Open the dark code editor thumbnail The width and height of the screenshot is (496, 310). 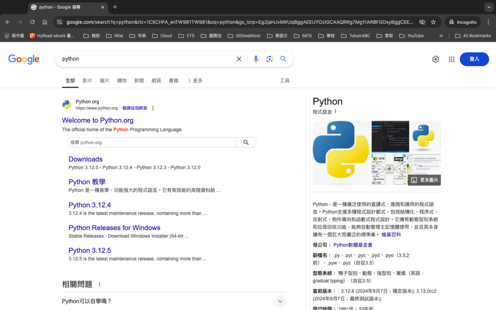click(390, 137)
